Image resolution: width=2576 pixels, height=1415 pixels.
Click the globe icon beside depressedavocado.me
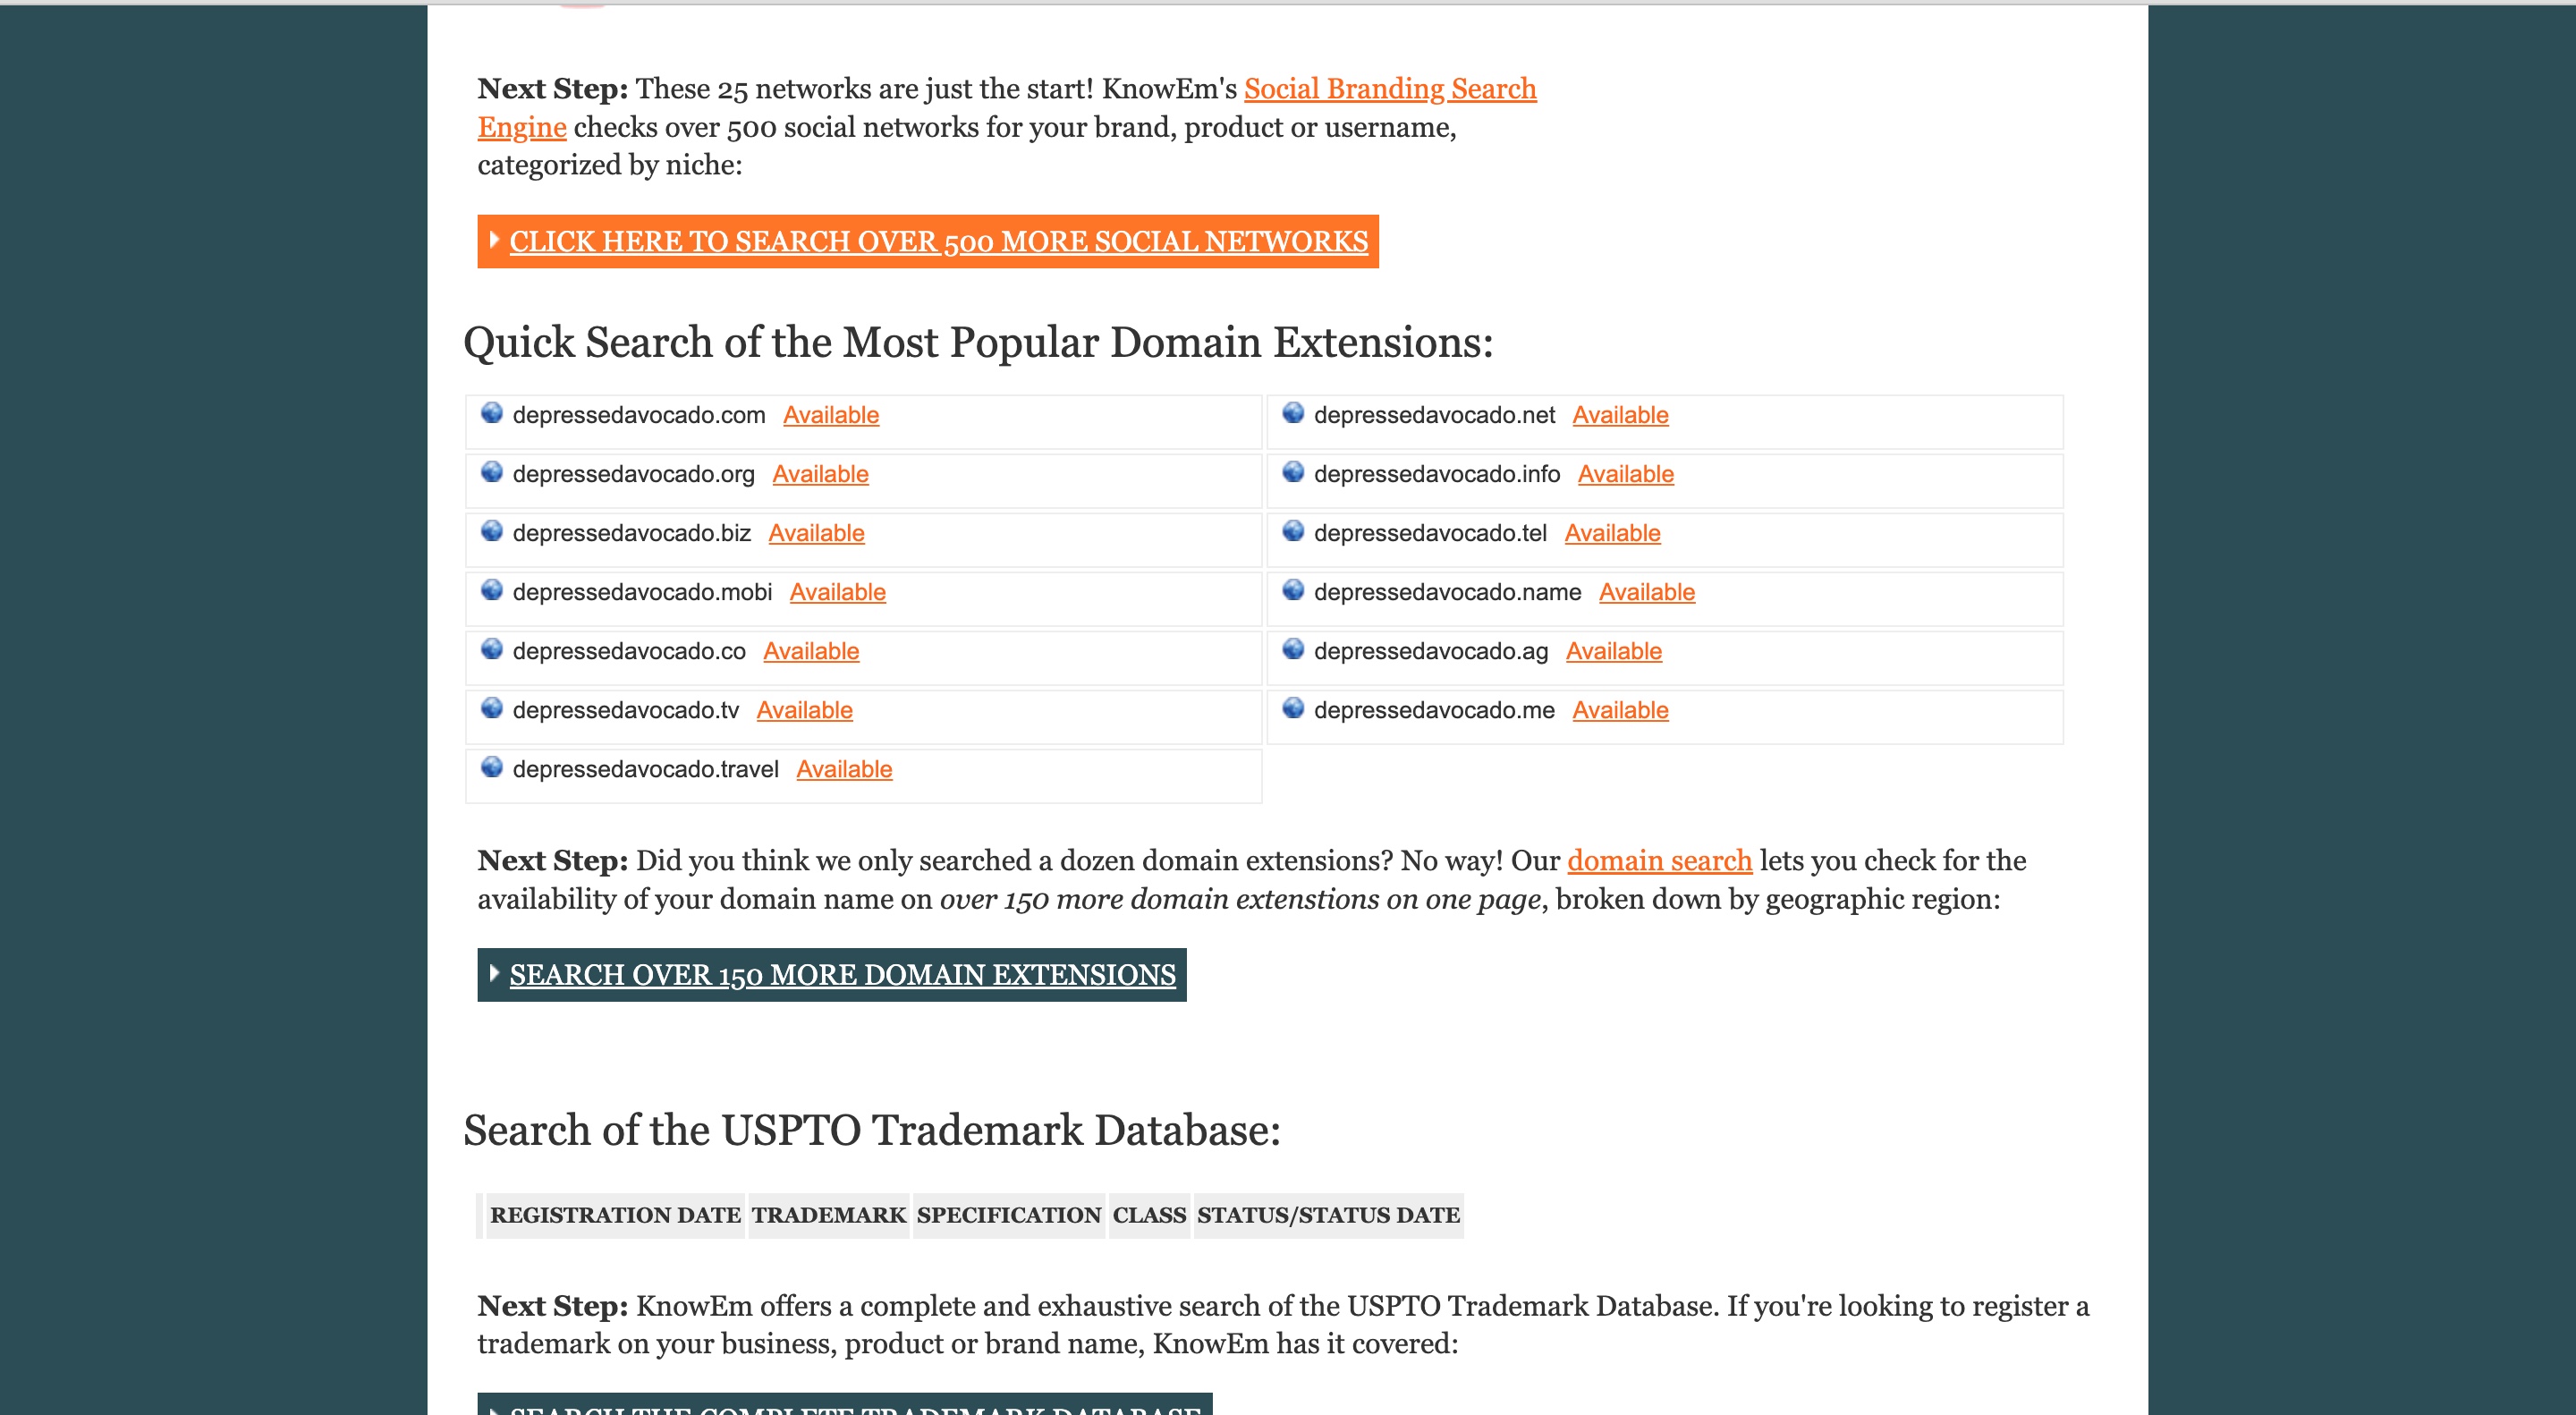(x=1293, y=708)
